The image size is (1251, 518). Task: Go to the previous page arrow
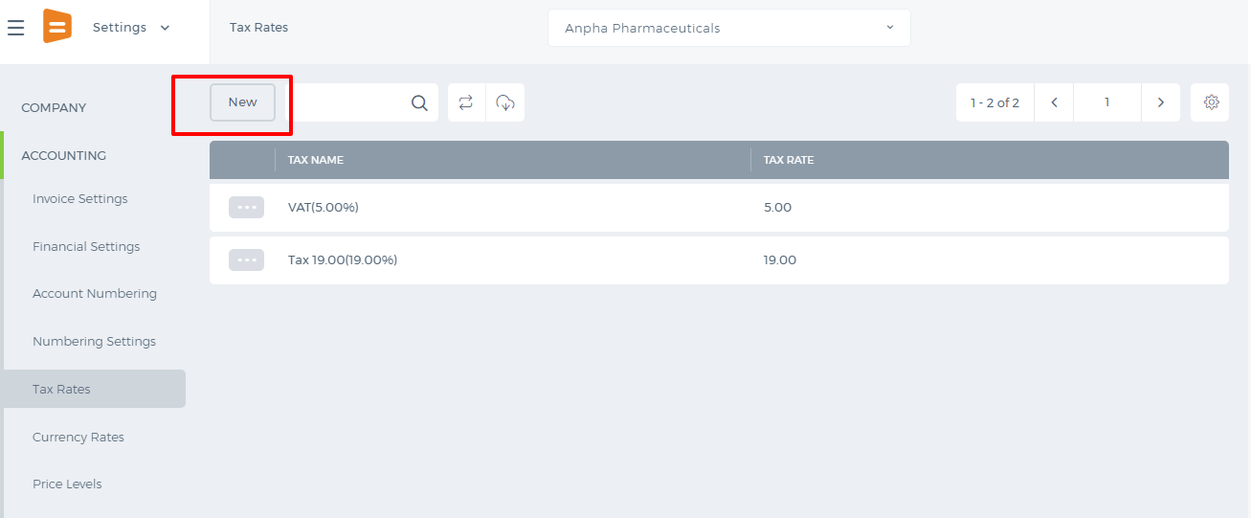pyautogui.click(x=1054, y=102)
